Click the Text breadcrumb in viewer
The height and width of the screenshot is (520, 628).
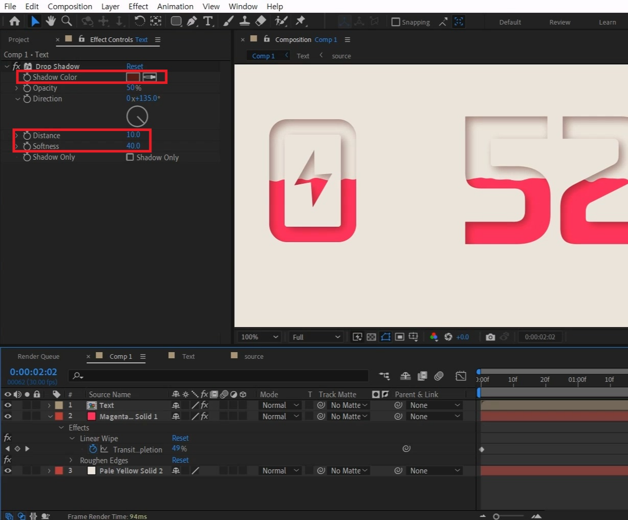click(x=303, y=56)
